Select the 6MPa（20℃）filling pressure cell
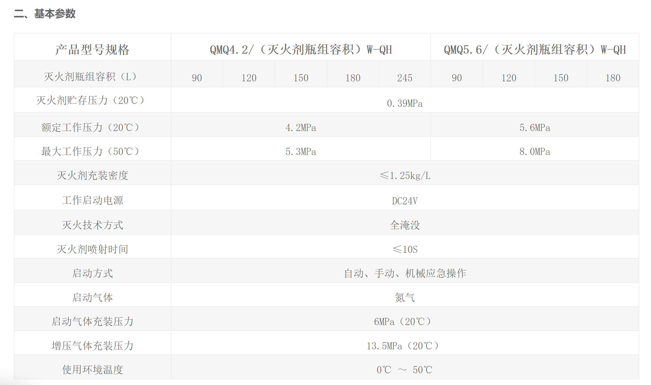 (x=404, y=321)
